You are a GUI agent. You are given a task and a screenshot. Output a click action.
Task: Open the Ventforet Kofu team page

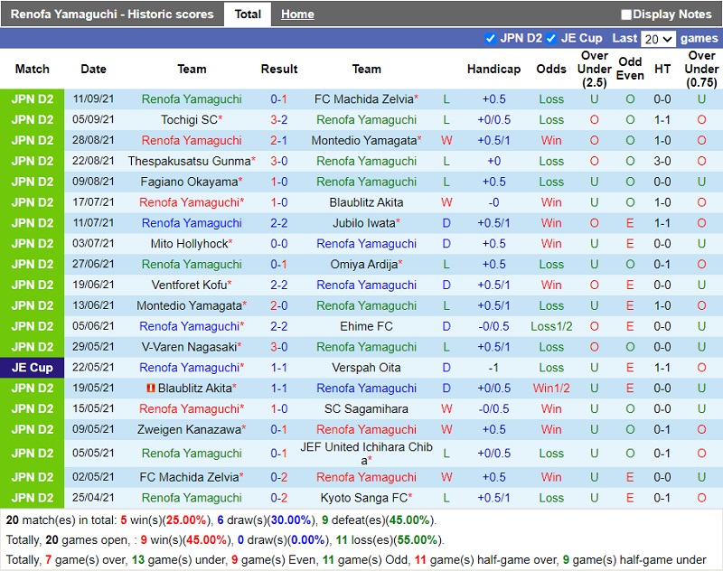(x=189, y=285)
